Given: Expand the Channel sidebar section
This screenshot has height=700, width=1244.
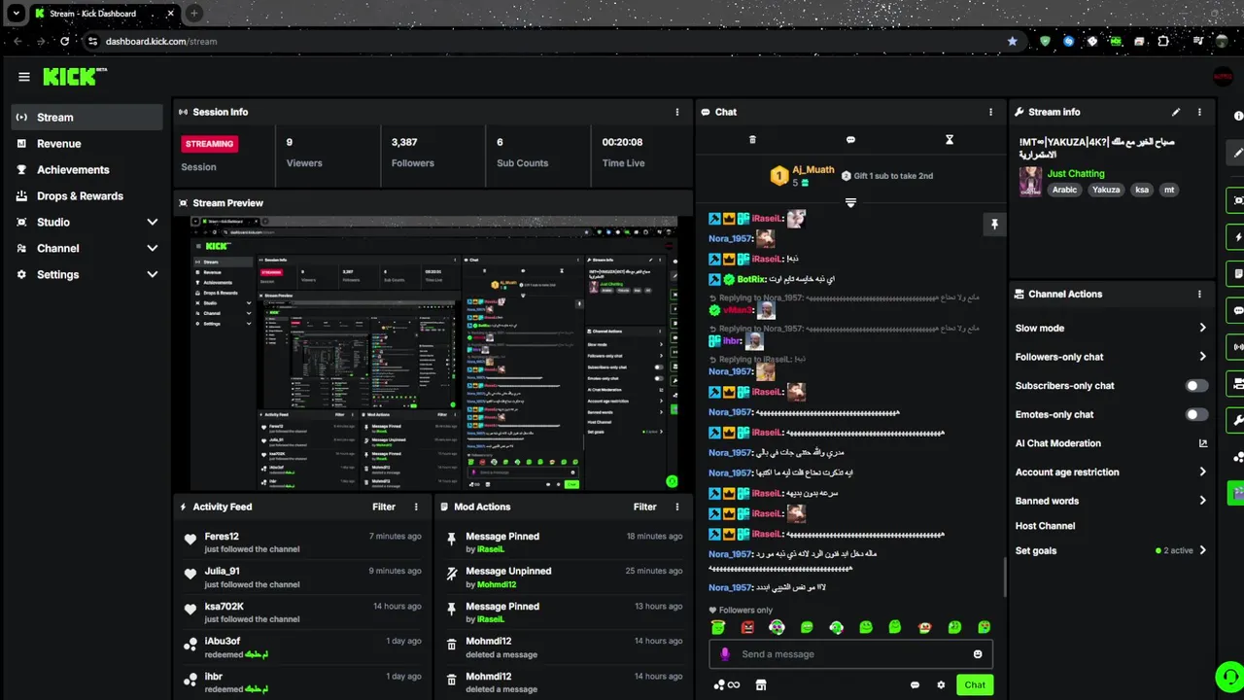Looking at the screenshot, I should coord(152,248).
